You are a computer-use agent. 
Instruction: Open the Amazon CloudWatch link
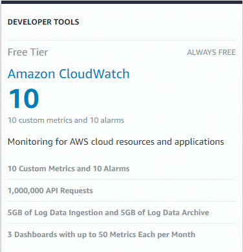(x=69, y=74)
